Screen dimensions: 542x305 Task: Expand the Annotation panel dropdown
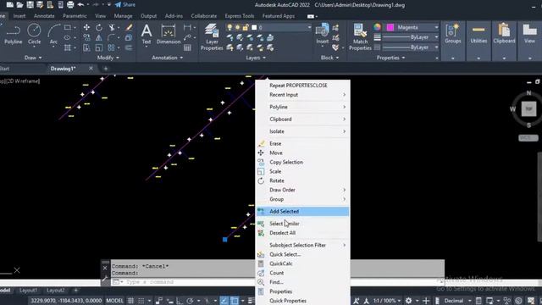coord(168,58)
